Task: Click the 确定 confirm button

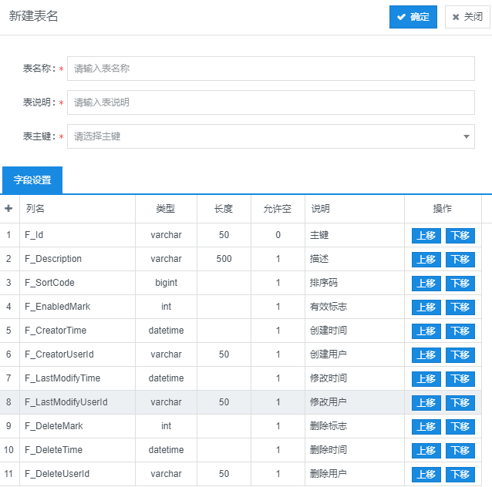Action: tap(413, 17)
